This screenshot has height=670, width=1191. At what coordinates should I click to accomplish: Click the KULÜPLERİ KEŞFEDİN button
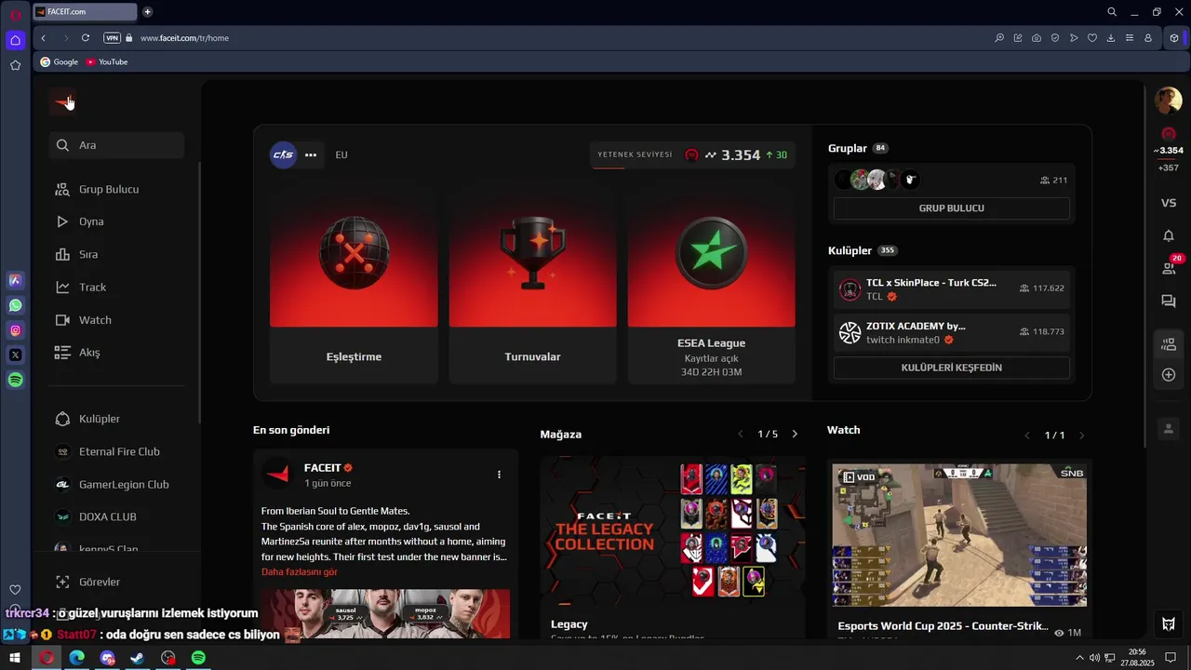951,368
